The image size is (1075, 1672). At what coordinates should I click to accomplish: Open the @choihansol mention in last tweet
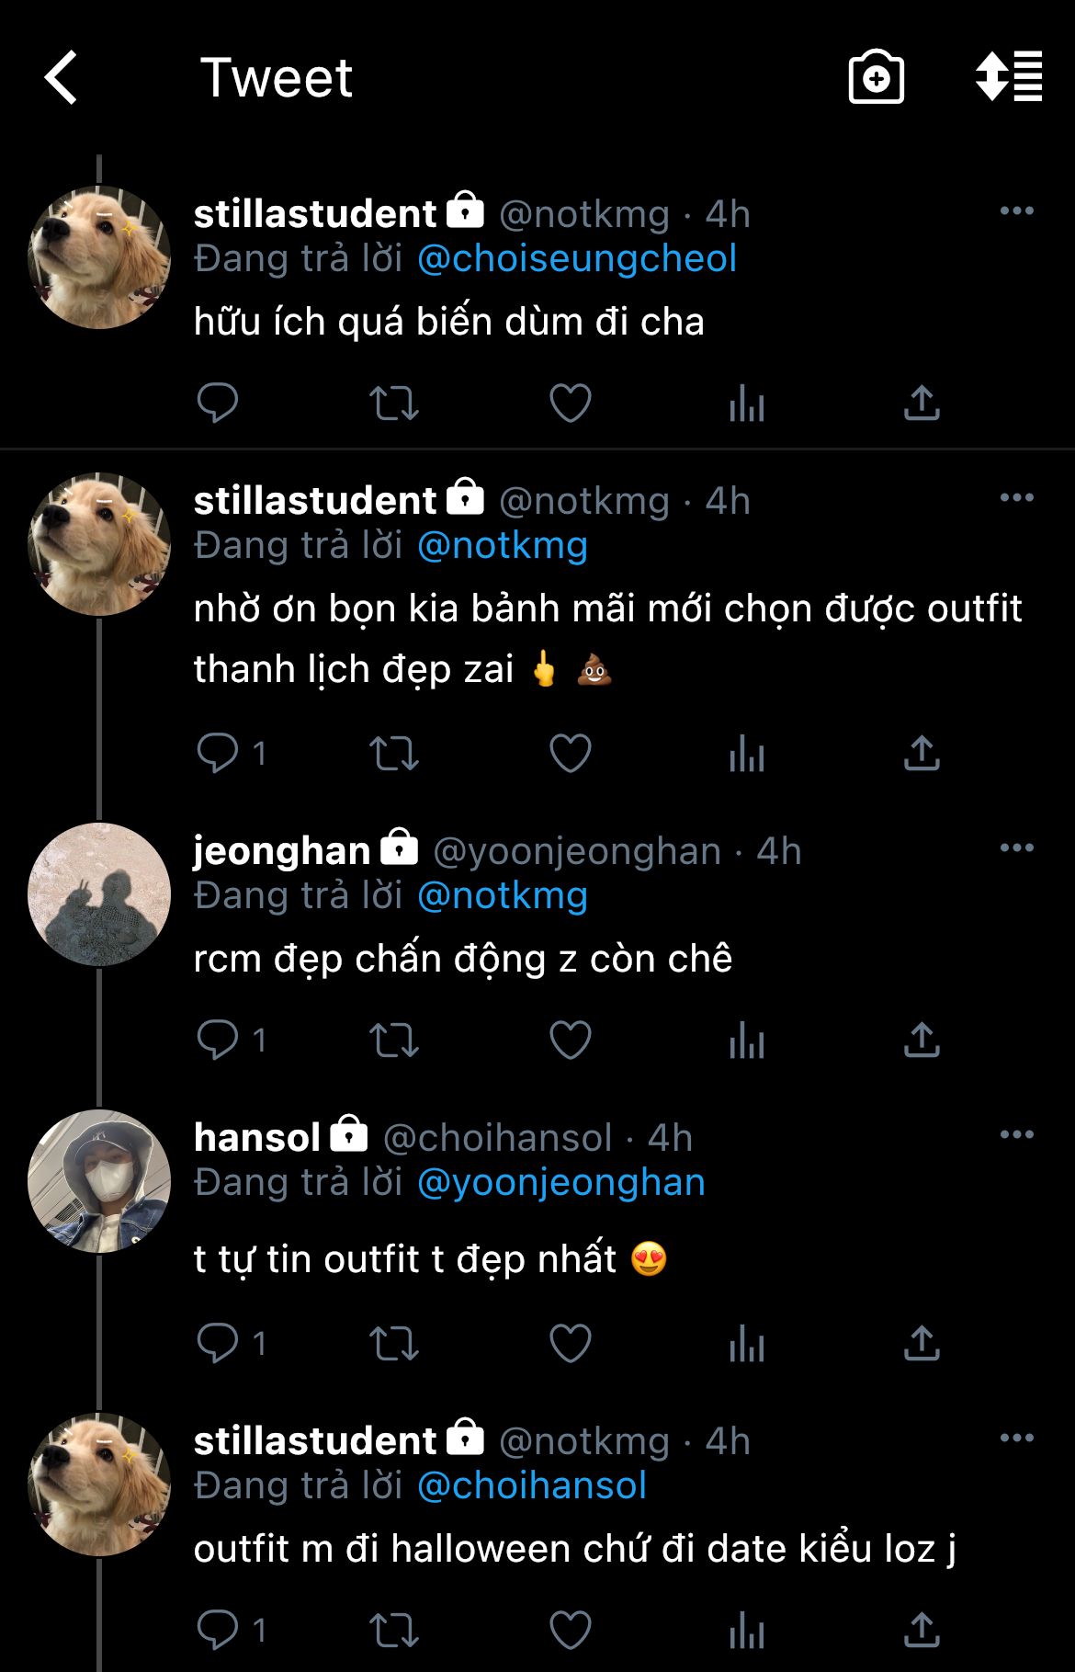[x=532, y=1486]
